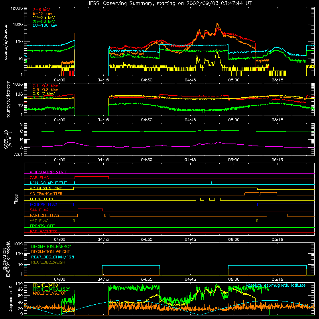Click "04:15" under the MeV panel
Image resolution: width=319 pixels, height=319 pixels.
click(103, 120)
